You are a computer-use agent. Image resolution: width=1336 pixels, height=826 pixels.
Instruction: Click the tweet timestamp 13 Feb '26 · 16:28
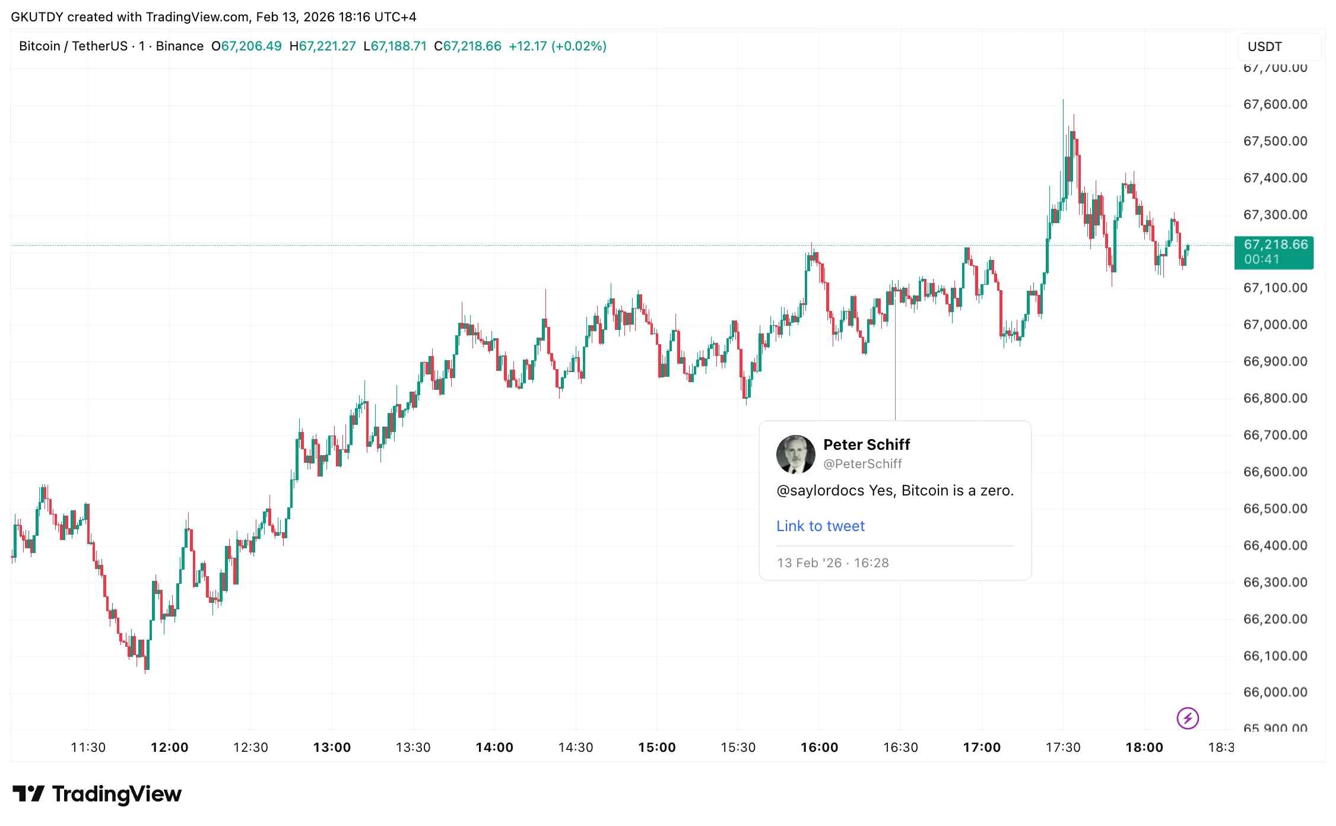point(833,563)
